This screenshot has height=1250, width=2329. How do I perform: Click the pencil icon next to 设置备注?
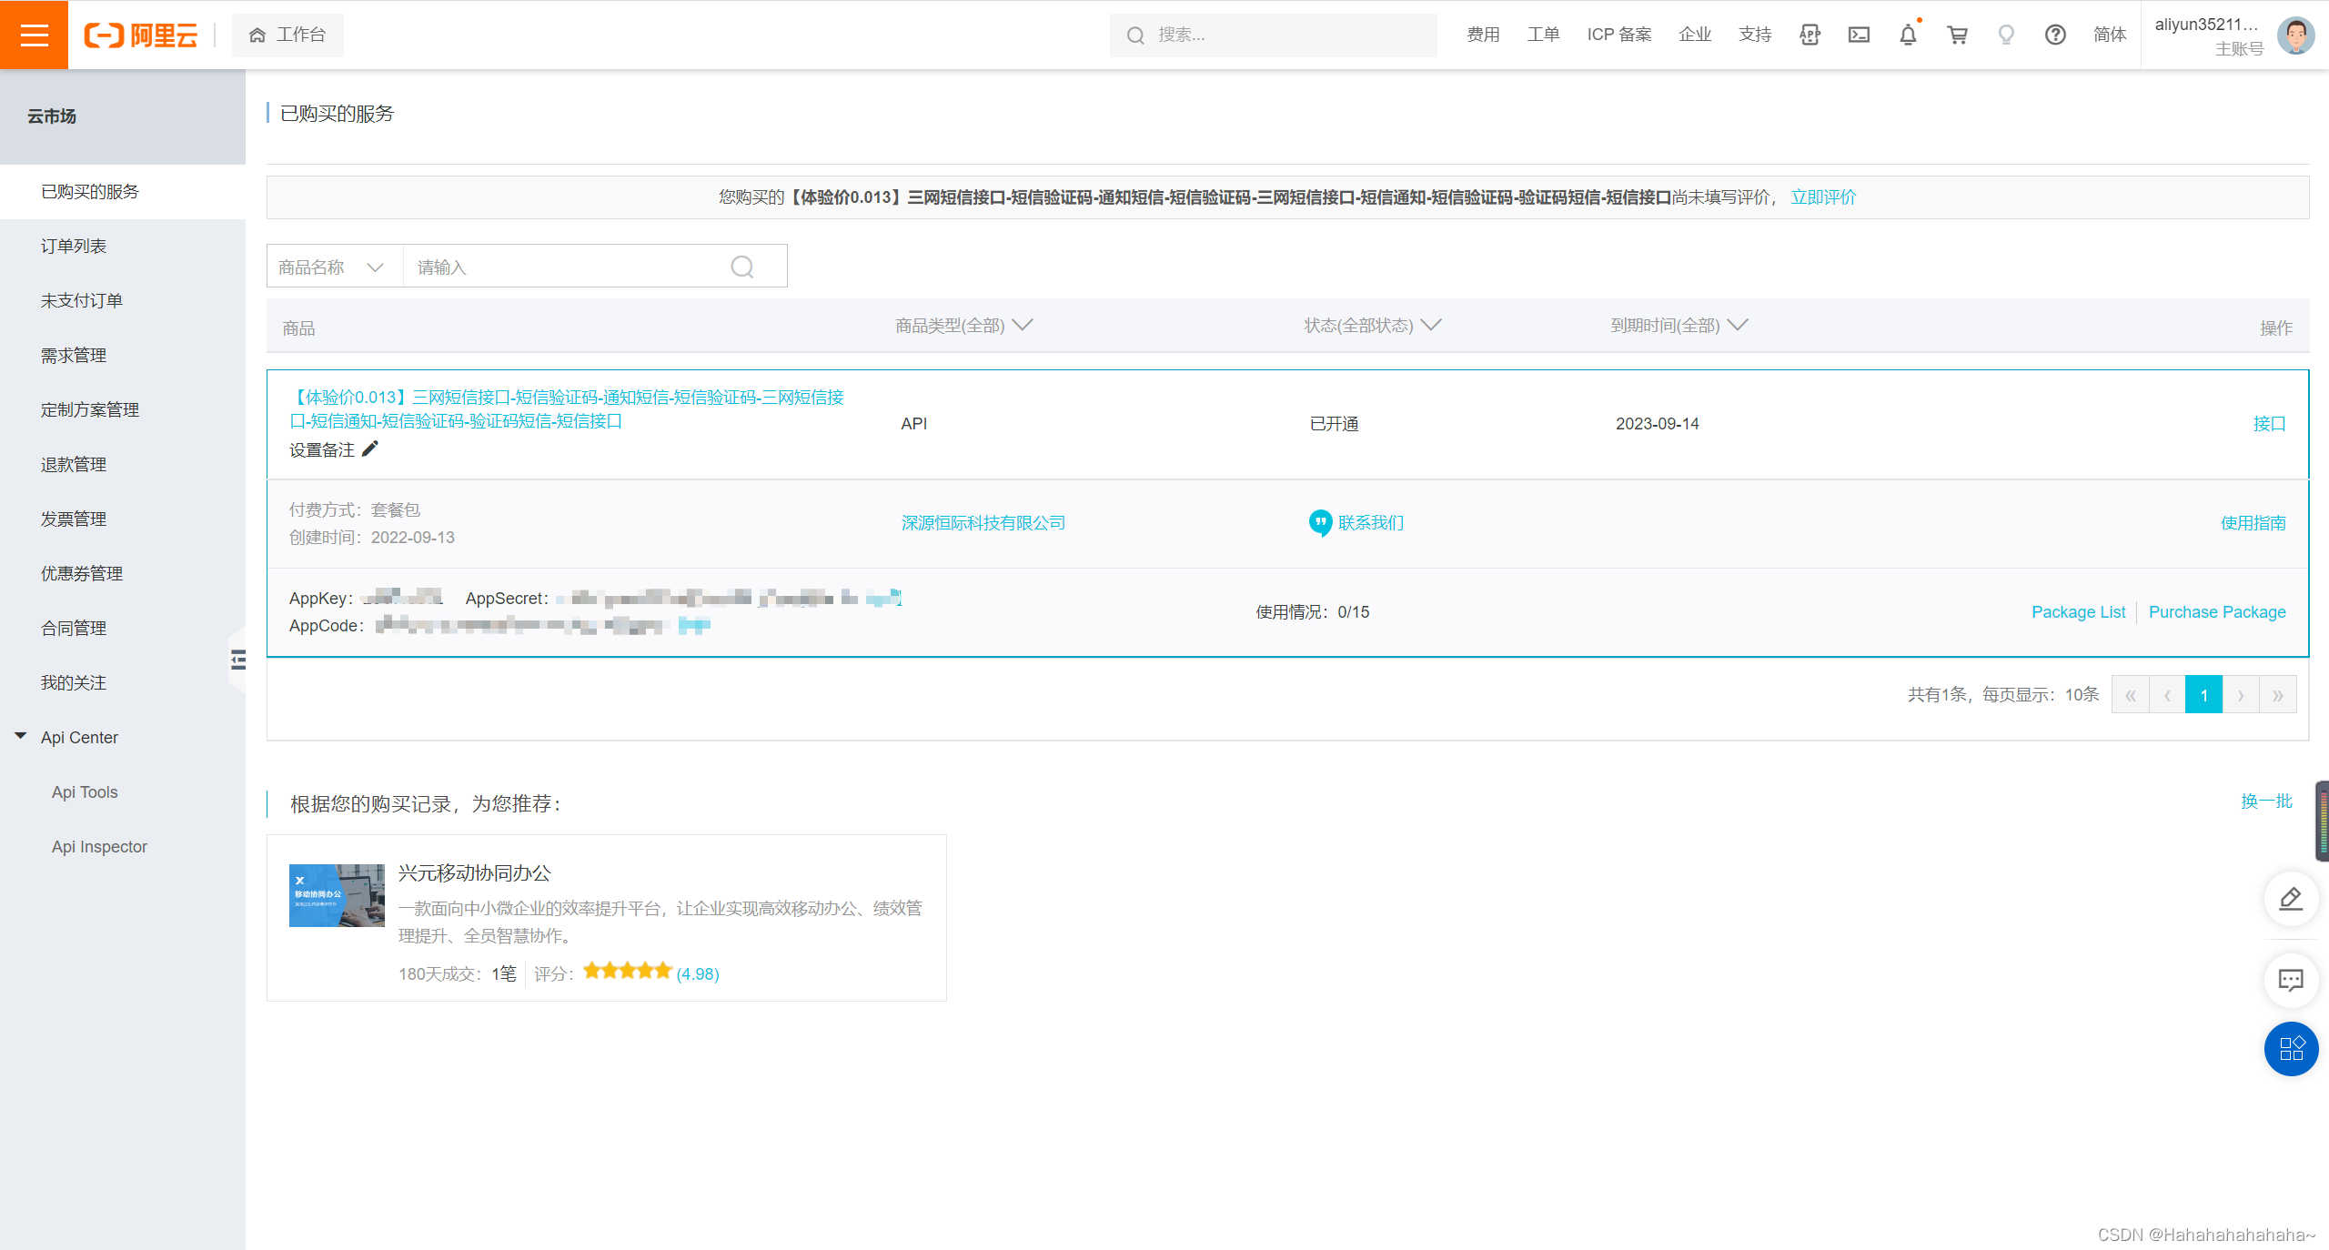(370, 449)
